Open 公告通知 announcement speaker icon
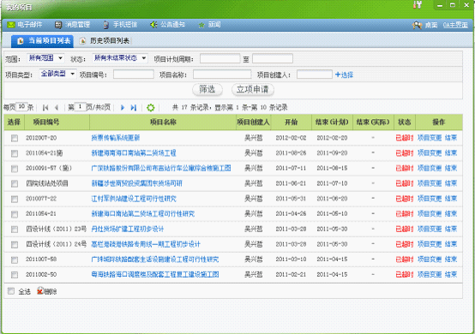This screenshot has height=334, width=475. coord(153,25)
